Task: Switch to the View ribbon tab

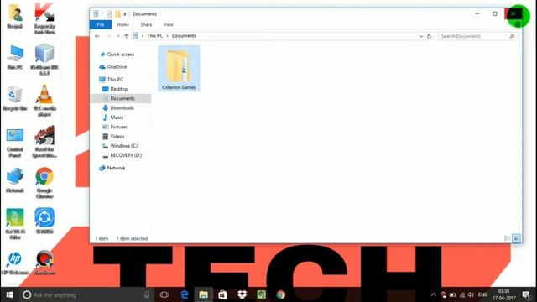Action: (168, 24)
